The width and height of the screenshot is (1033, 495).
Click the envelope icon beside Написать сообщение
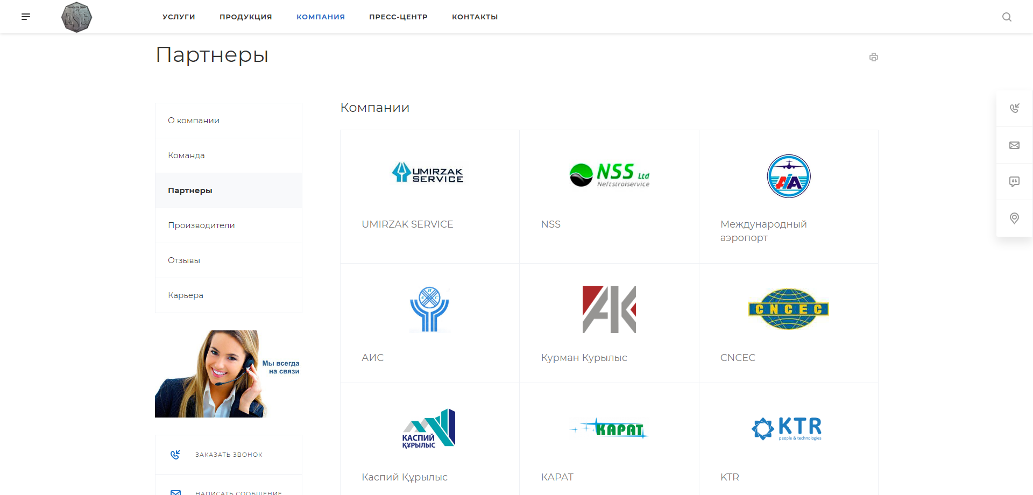[x=175, y=492]
